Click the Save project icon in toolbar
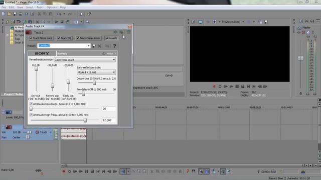 (15, 14)
